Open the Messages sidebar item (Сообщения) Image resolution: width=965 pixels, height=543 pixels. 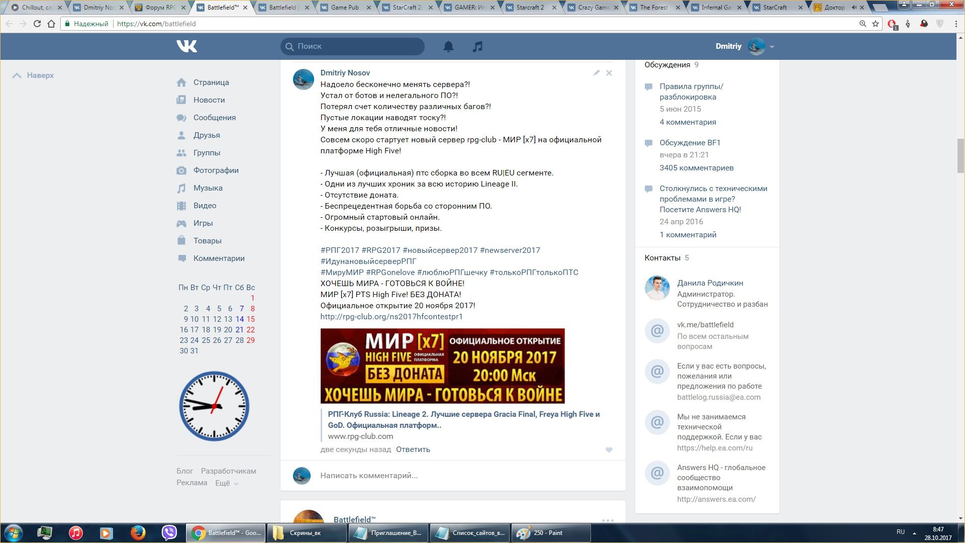[x=214, y=118]
